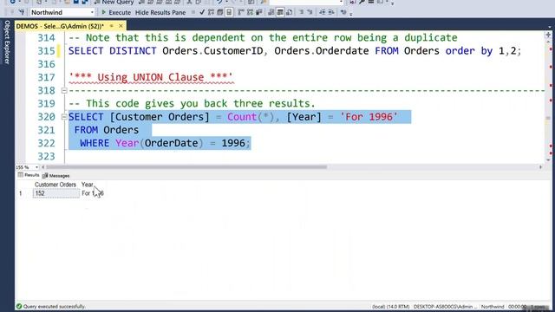Click the Increase Indent icon

(331, 12)
